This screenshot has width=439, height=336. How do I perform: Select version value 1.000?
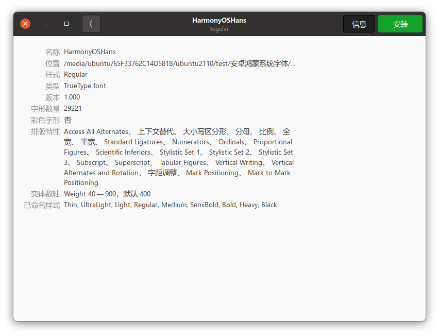point(72,97)
